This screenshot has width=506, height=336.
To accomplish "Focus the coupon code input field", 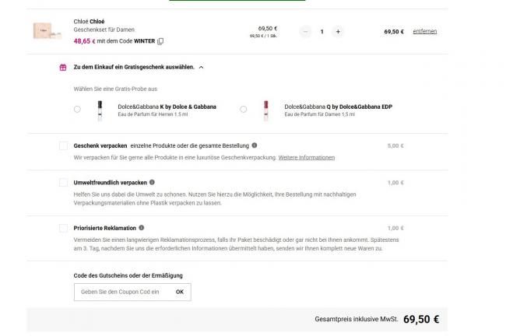I will (x=121, y=292).
